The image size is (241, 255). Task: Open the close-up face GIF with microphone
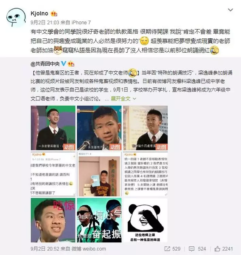pyautogui.click(x=99, y=128)
